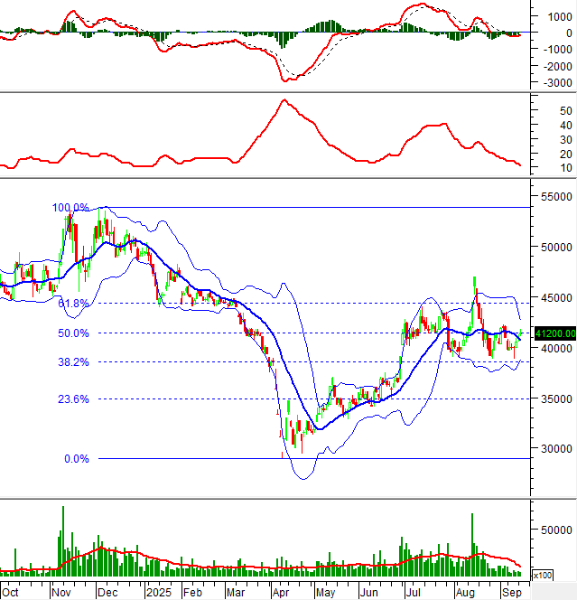Image resolution: width=577 pixels, height=600 pixels.
Task: Click the 50000 value on the price axis
Action: (x=556, y=248)
